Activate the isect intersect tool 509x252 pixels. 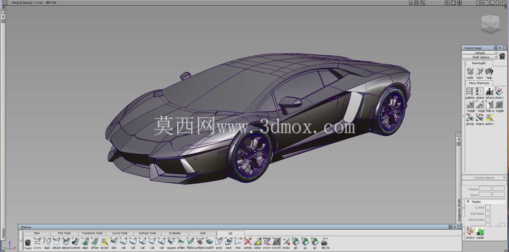click(229, 242)
